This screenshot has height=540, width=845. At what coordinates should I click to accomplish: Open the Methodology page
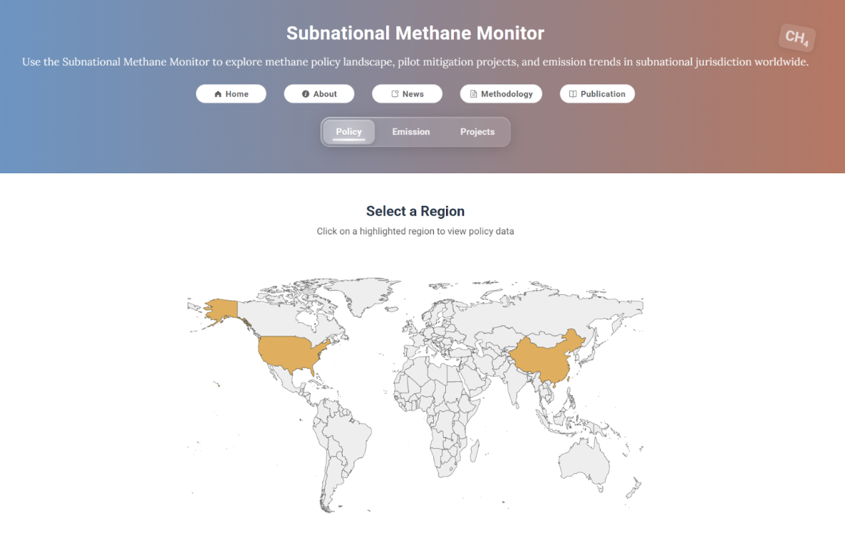(507, 94)
